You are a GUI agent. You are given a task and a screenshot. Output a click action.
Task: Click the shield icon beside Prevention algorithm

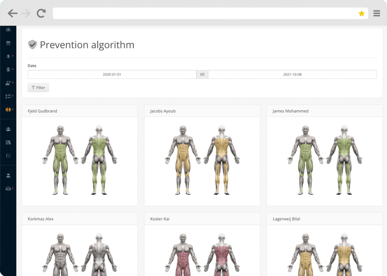click(33, 45)
